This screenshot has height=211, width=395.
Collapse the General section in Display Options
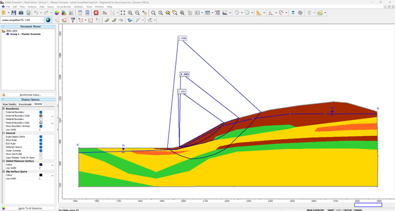click(x=3, y=133)
